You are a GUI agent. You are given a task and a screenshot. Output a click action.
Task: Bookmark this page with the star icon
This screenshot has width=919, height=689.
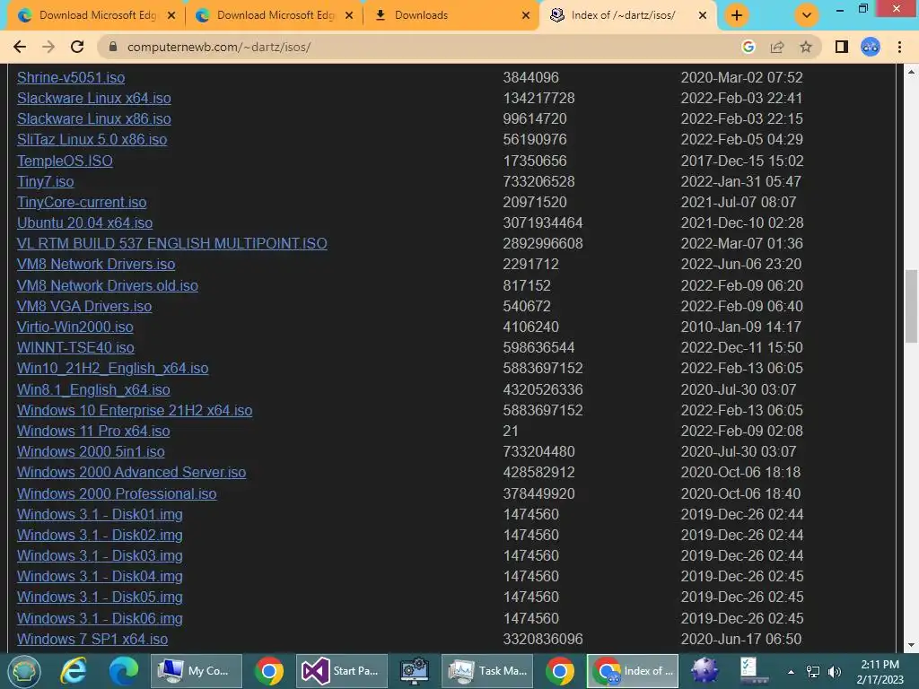[x=806, y=47]
